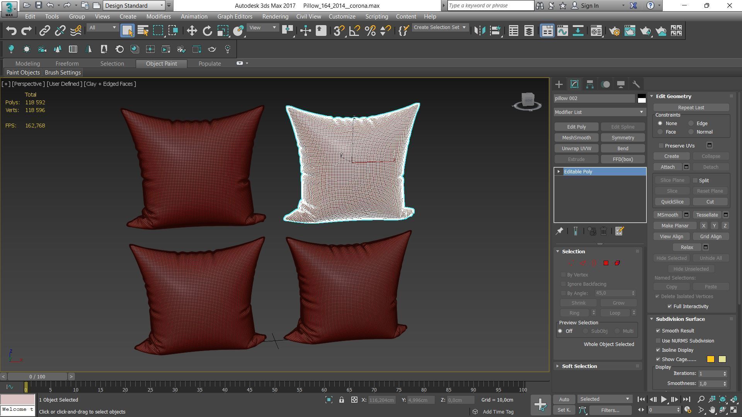Screen dimensions: 742x417
Task: Open the Brush Settings panel tab
Action: tap(63, 73)
